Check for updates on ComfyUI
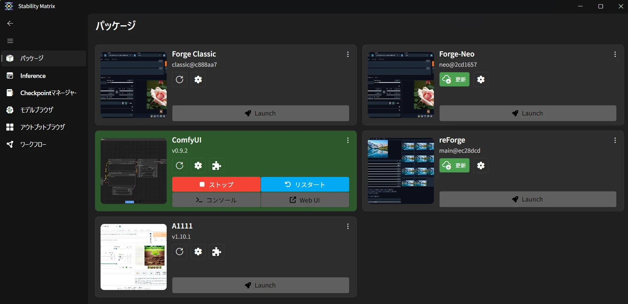The image size is (628, 304). click(x=179, y=166)
